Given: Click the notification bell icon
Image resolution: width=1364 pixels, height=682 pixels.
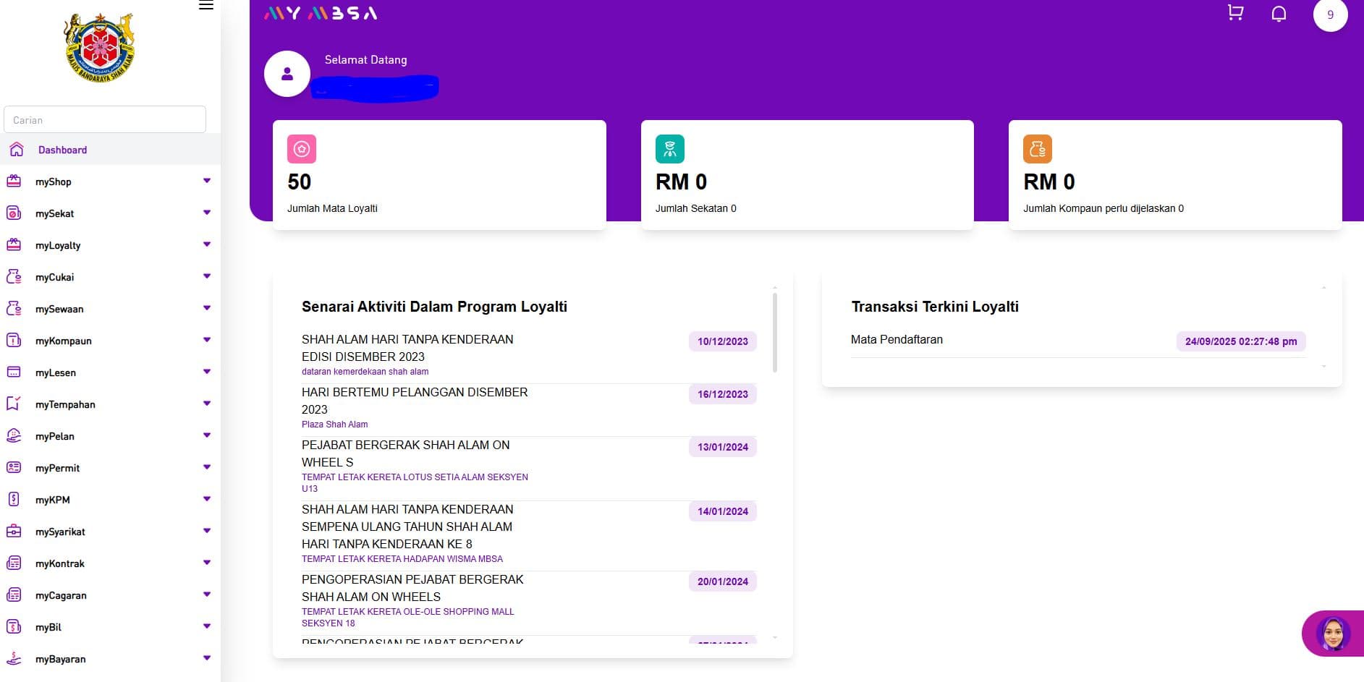Looking at the screenshot, I should point(1279,13).
